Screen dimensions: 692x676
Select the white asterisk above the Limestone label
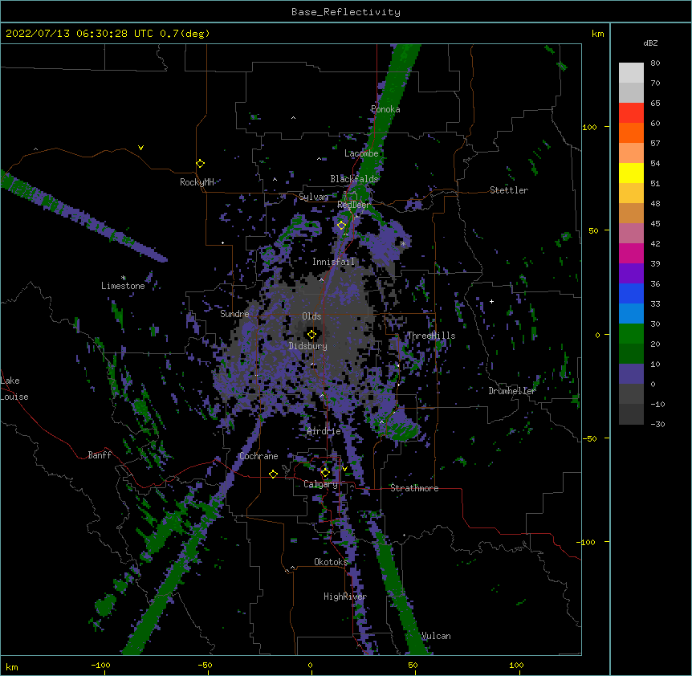click(x=124, y=278)
